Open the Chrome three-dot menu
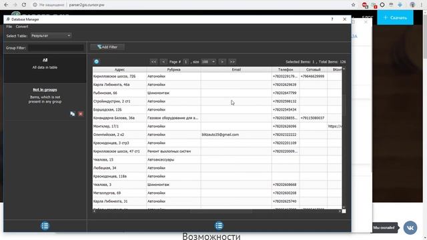The height and width of the screenshot is (240, 427). 421,5
